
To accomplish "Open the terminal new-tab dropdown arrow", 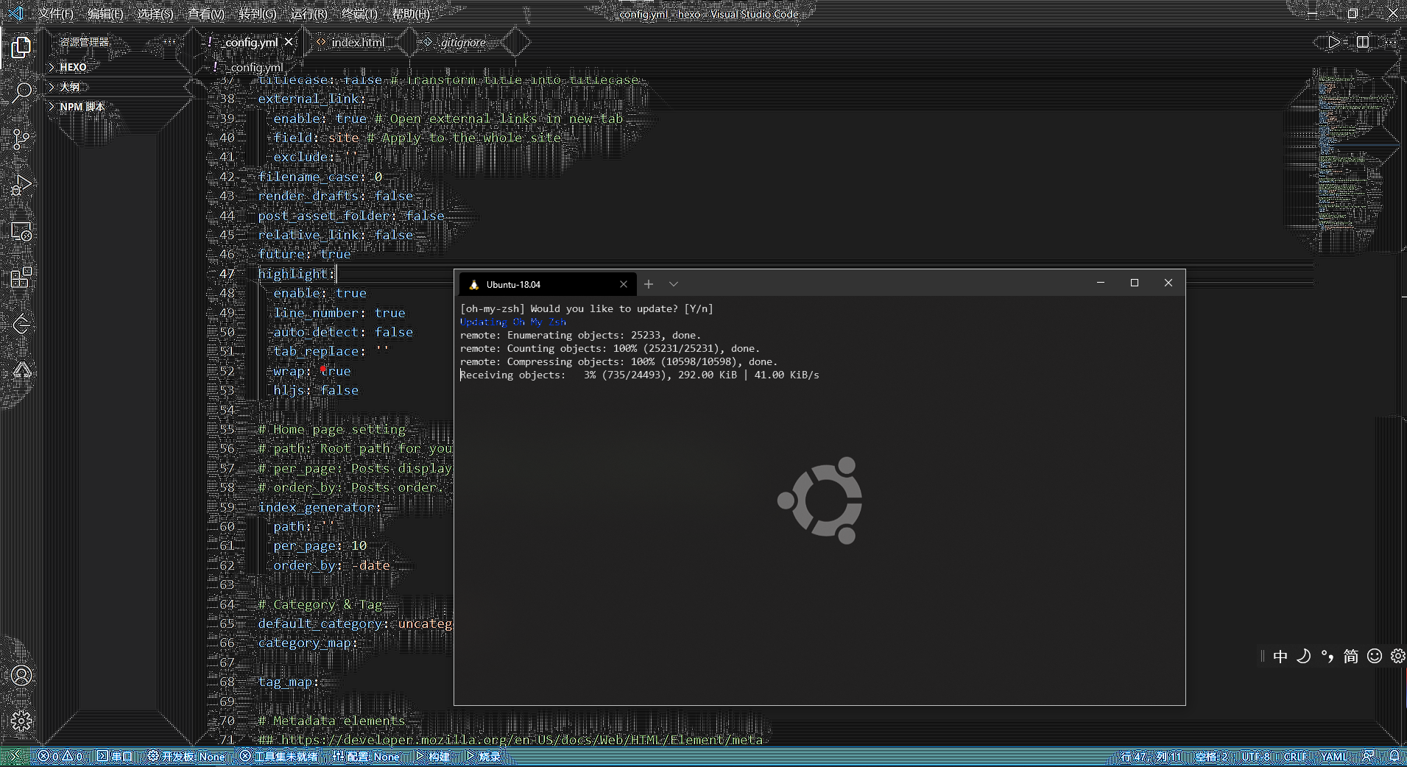I will pos(673,284).
